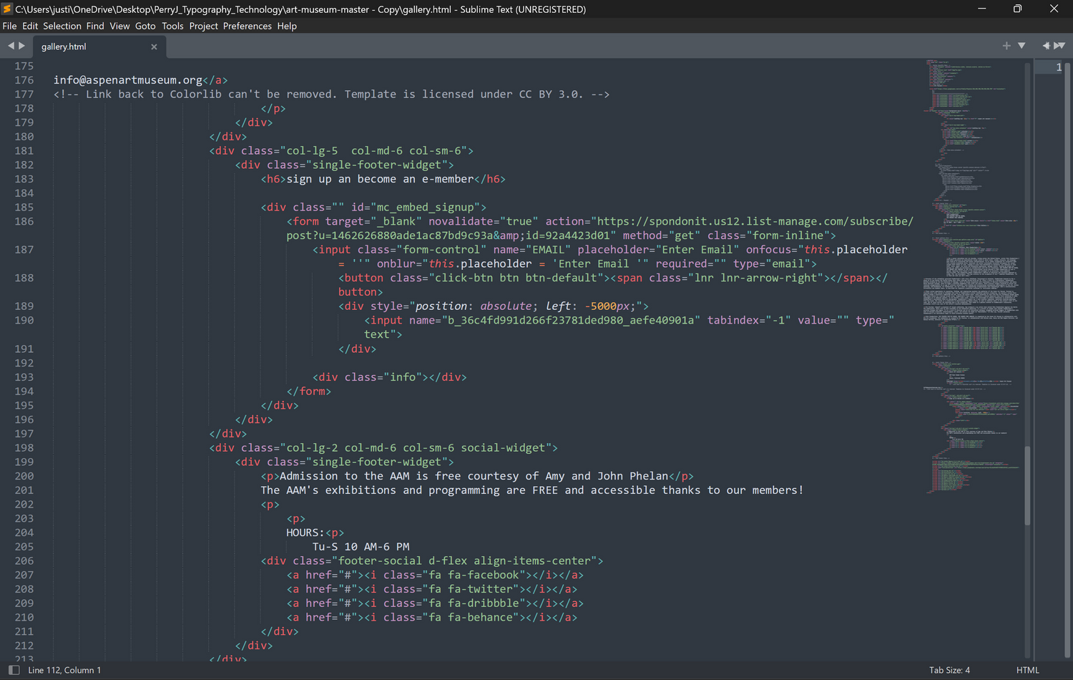1073x680 pixels.
Task: Click the 'footer-social d-flex' class line
Action: click(432, 561)
